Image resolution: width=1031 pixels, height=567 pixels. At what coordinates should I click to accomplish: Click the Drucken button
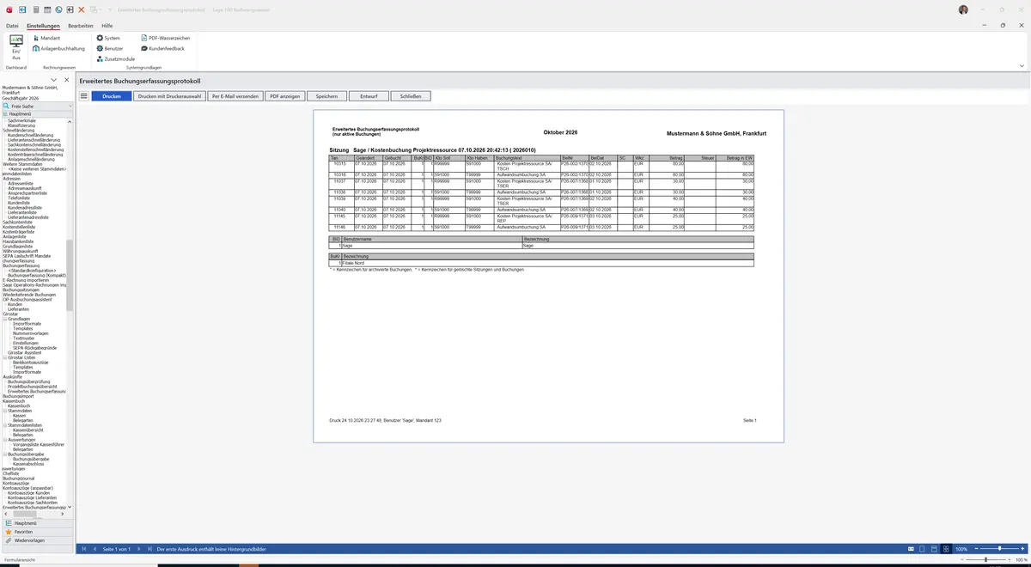(112, 96)
